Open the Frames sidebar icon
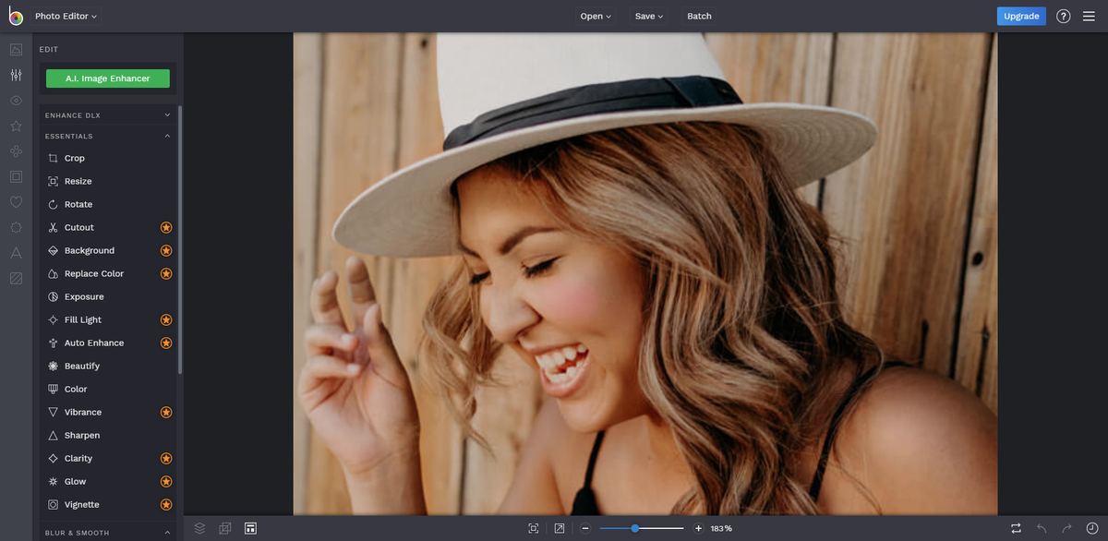The image size is (1108, 541). coord(16,176)
